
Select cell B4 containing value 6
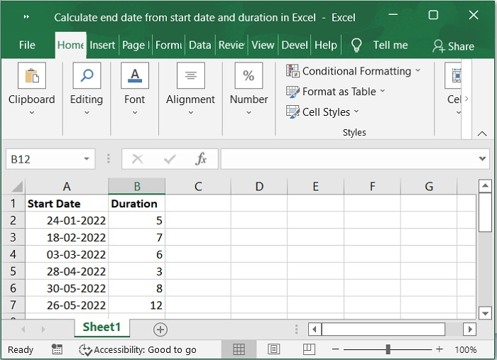tap(136, 254)
